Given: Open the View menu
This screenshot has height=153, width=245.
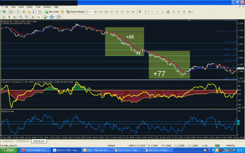Looking at the screenshot, I should point(13,7).
